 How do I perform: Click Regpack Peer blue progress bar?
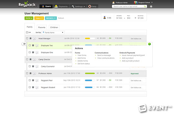click(90, 80)
